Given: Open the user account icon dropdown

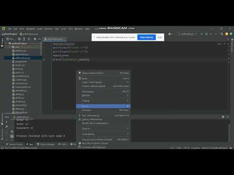Looking at the screenshot, I should coord(170,34).
